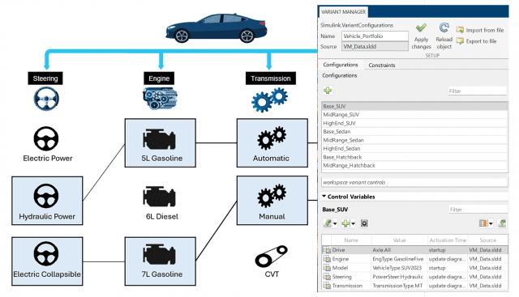The image size is (519, 297).
Task: Click the gear icon in Control Variables toolbar
Action: click(x=364, y=223)
